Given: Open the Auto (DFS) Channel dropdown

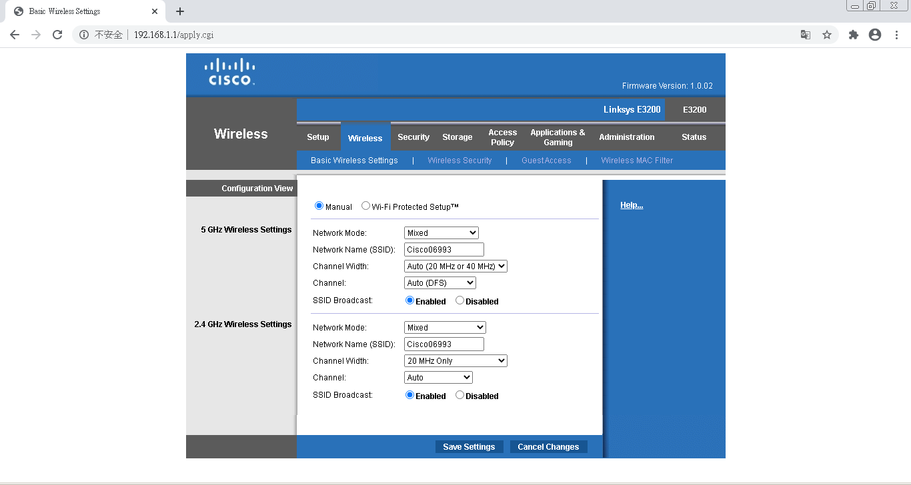Looking at the screenshot, I should pyautogui.click(x=440, y=283).
